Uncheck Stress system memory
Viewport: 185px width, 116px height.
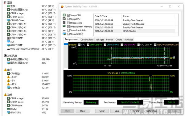click(68, 27)
